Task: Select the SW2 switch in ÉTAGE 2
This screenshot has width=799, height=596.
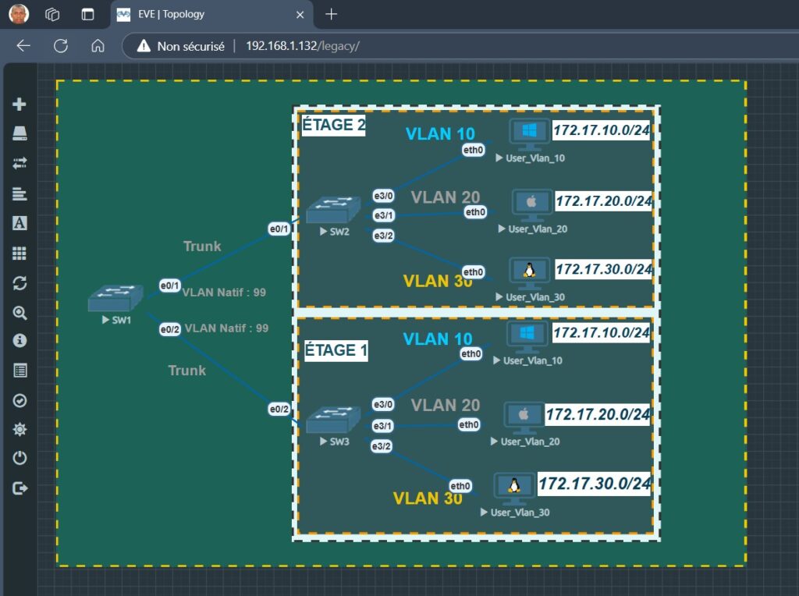Action: (333, 209)
